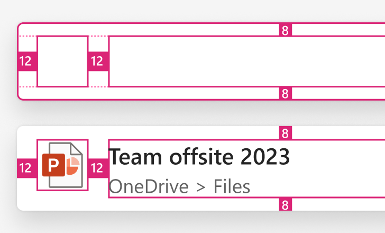Screen dimensions: 385x233
Task: Click the folded page corner of file icon
Action: click(76, 149)
